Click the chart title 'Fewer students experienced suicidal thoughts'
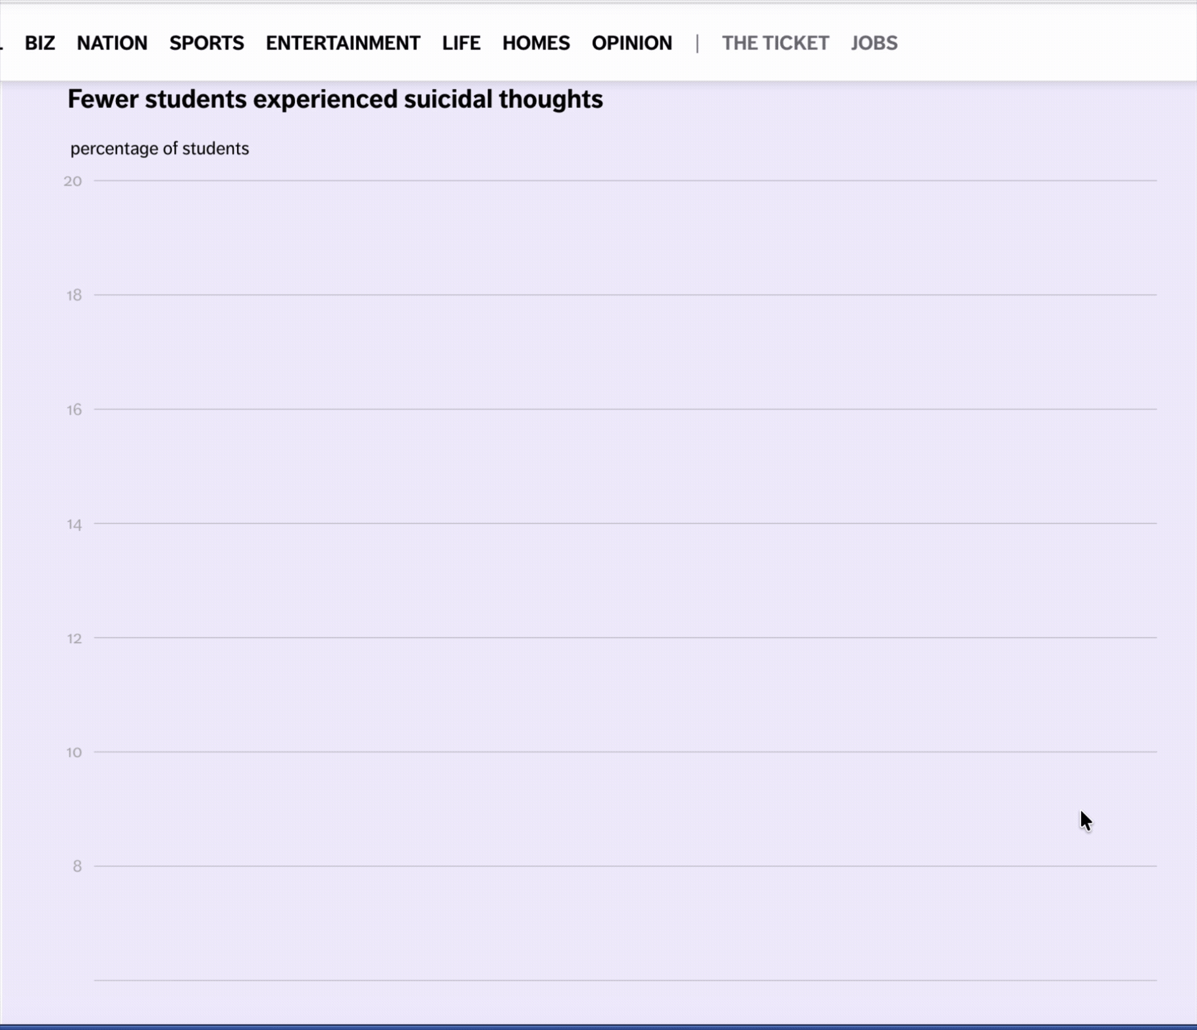Screen dimensions: 1197x1030 (x=335, y=99)
